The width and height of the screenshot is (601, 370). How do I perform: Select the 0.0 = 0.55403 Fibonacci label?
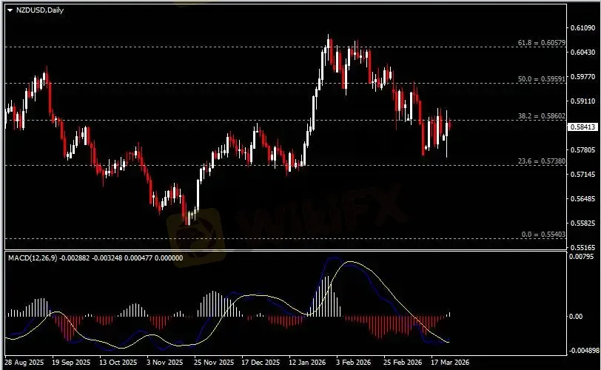pos(543,234)
